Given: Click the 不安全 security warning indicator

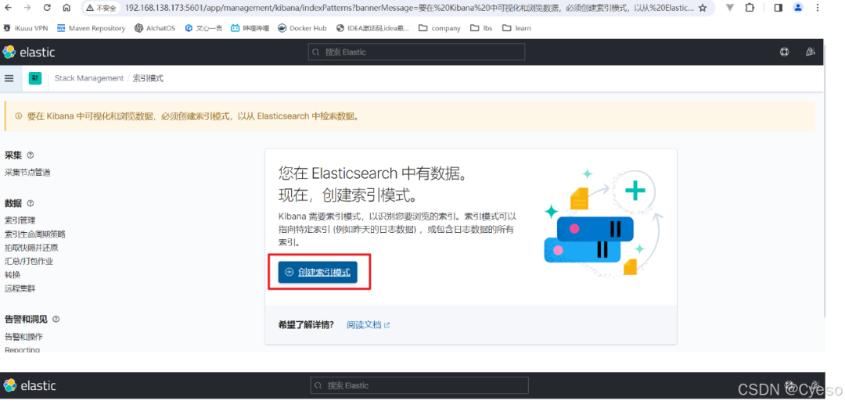Looking at the screenshot, I should (101, 8).
